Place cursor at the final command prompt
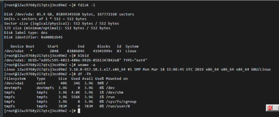 [x=79, y=111]
